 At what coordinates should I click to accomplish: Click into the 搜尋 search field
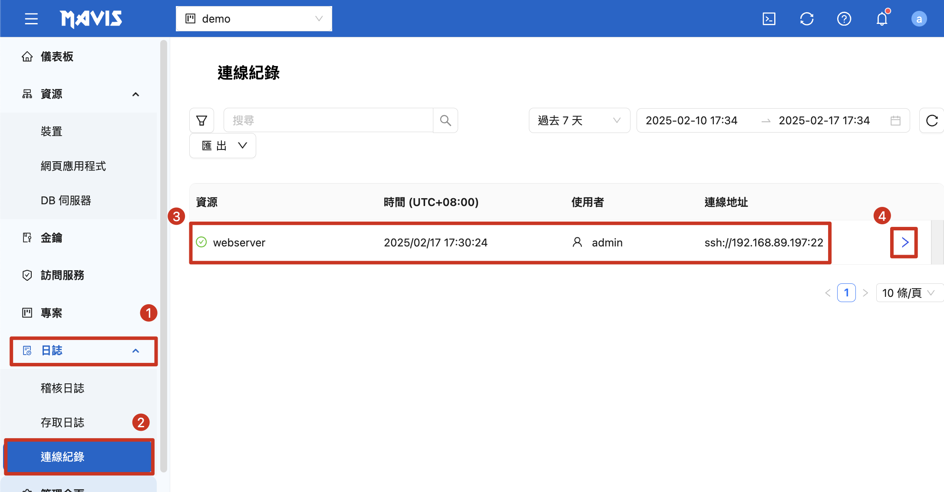point(328,120)
